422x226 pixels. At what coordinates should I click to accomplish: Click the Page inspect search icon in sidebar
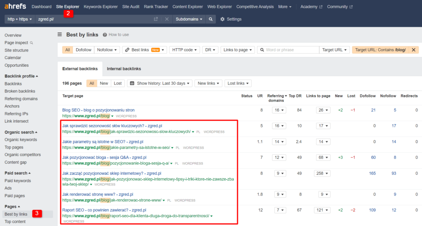pyautogui.click(x=31, y=42)
